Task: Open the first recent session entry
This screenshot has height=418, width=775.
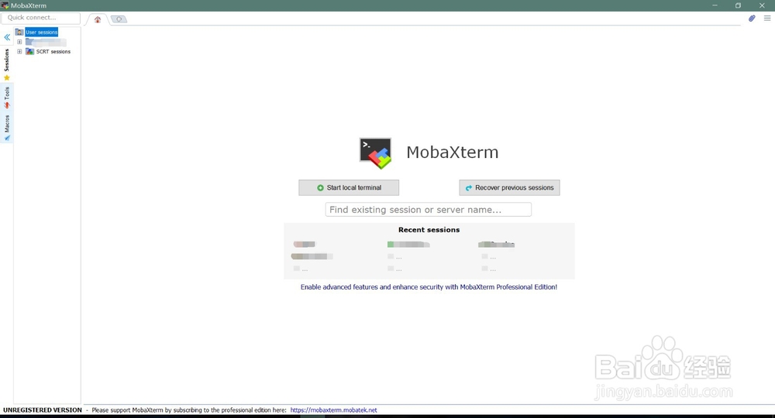Action: [x=304, y=245]
